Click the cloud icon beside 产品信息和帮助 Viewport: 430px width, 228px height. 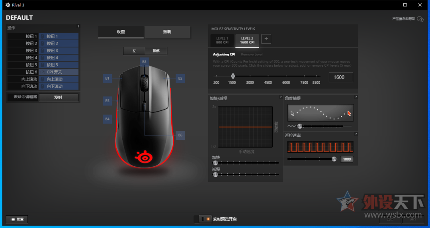420,19
